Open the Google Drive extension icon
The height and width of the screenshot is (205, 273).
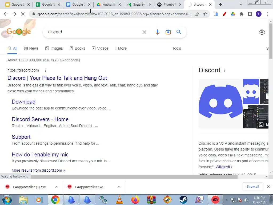click(233, 14)
